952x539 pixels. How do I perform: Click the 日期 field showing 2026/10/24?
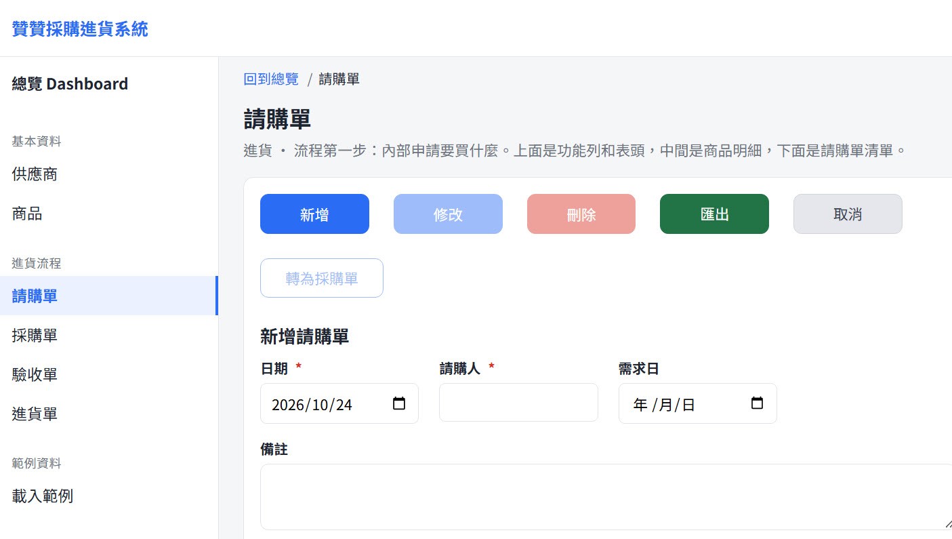[x=339, y=403]
